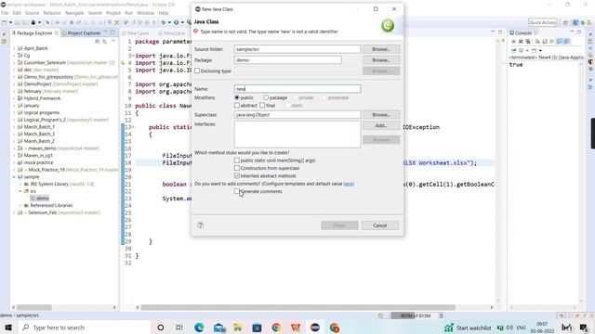Expand the April_Batch project node
Screen dimensions: 595x334
click(x=14, y=48)
